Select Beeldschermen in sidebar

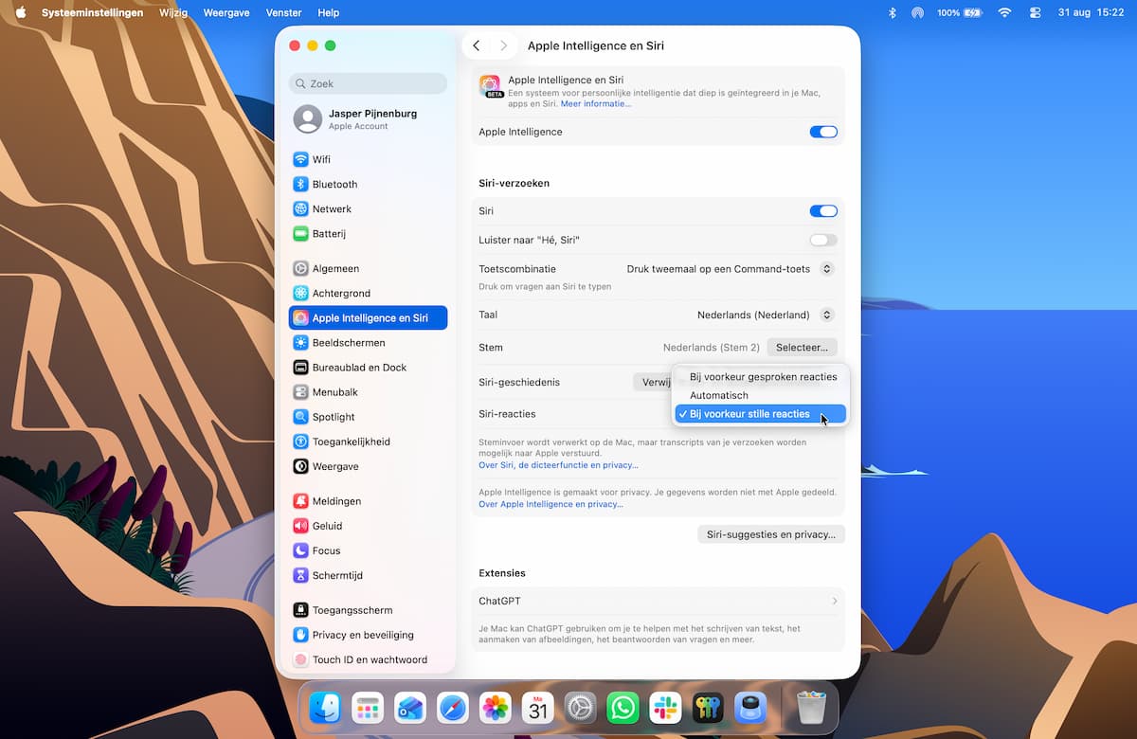pos(368,342)
